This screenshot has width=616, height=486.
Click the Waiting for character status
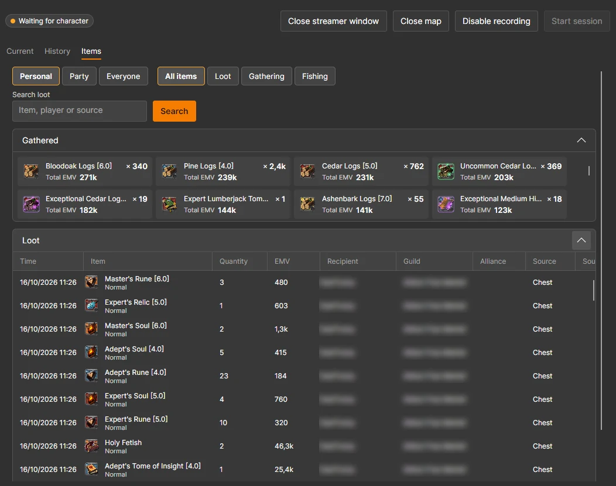[x=50, y=21]
